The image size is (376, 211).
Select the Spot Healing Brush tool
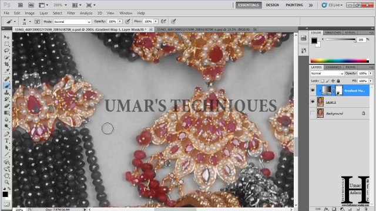click(x=6, y=79)
